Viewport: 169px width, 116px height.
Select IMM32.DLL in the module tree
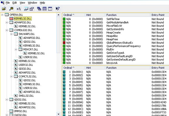pos(21,111)
